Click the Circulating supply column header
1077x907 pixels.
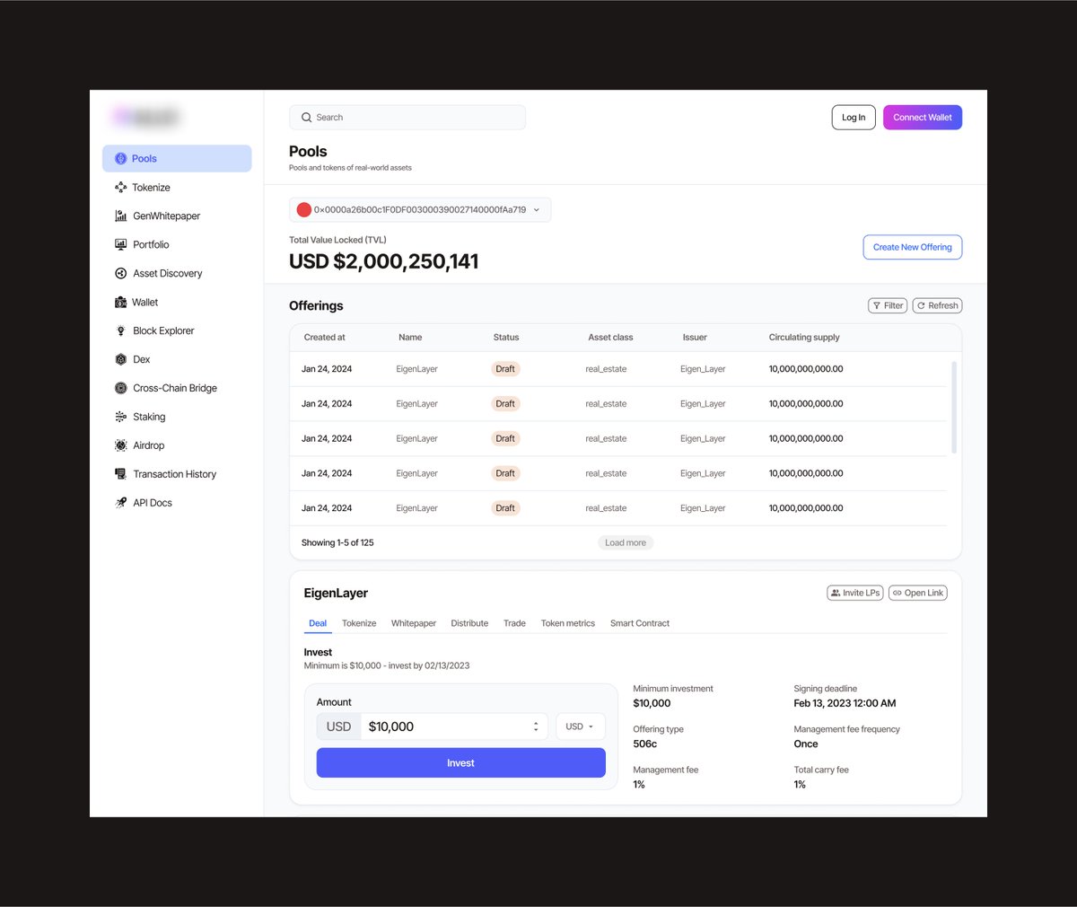coord(804,338)
